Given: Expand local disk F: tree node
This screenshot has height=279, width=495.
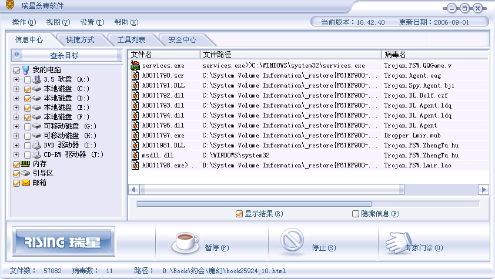Looking at the screenshot, I should 16,117.
